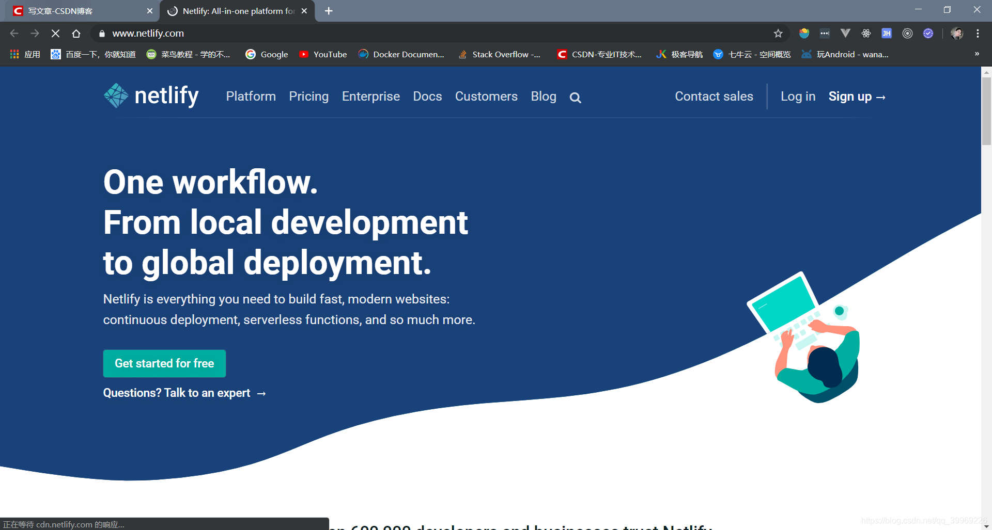Bookmark this page with the star icon

coord(778,33)
